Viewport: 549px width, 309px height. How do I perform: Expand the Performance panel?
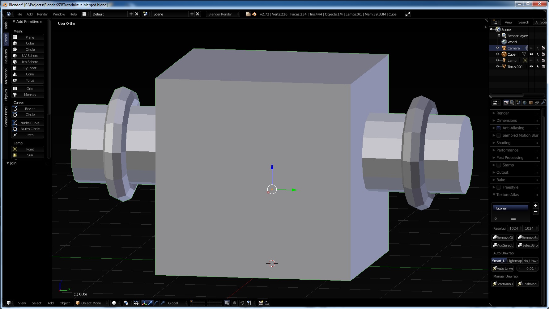pos(515,150)
